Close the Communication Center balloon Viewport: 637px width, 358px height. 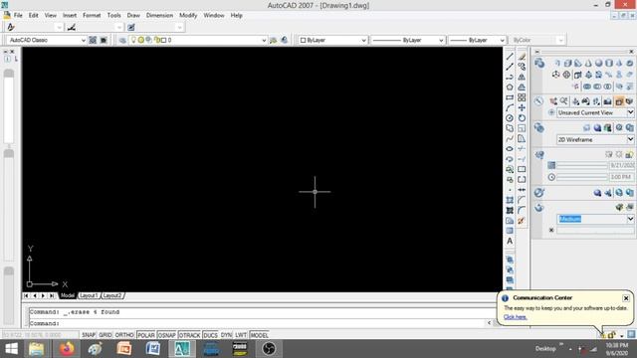click(626, 298)
